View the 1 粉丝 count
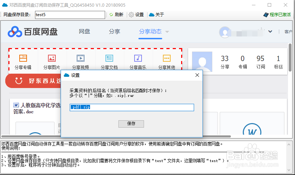 point(279,62)
